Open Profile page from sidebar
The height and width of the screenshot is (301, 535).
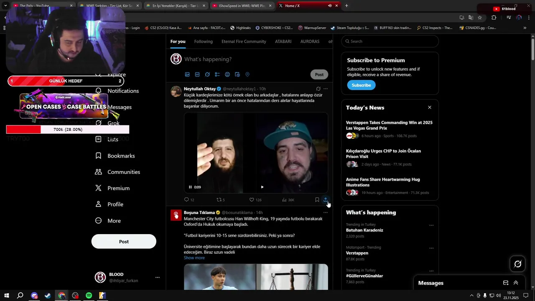coord(110,204)
